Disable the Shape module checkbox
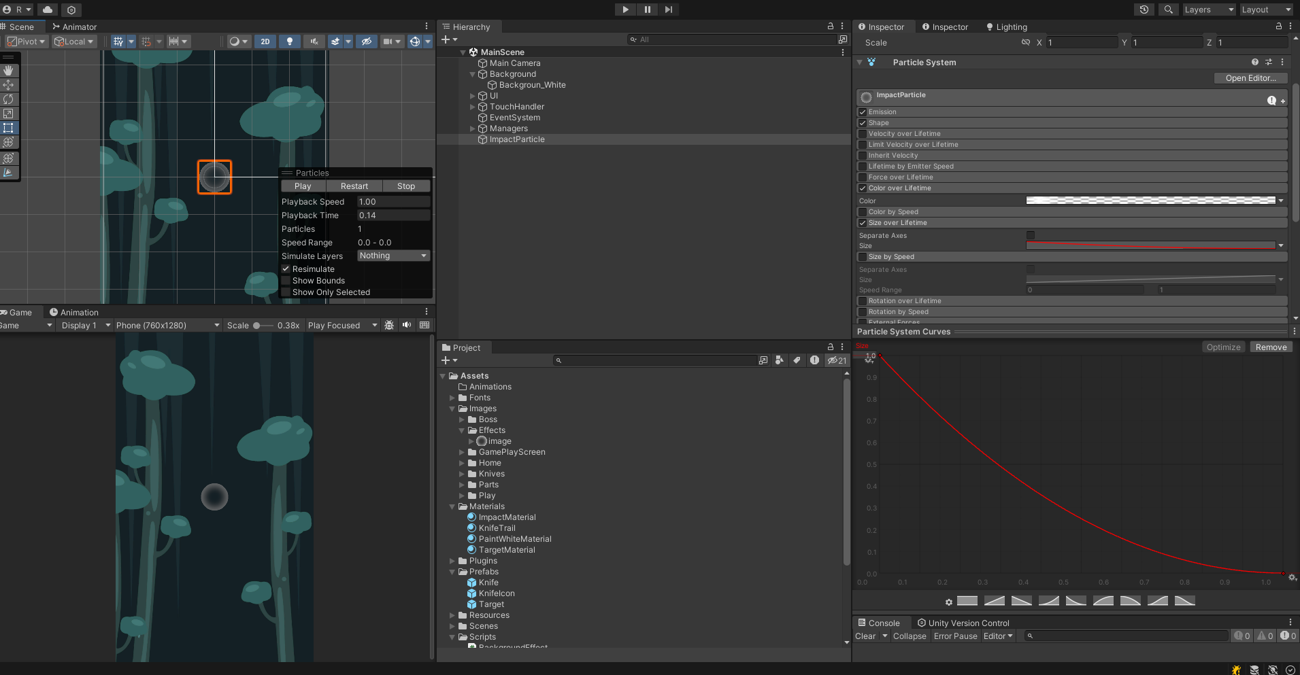1300x675 pixels. (x=863, y=123)
